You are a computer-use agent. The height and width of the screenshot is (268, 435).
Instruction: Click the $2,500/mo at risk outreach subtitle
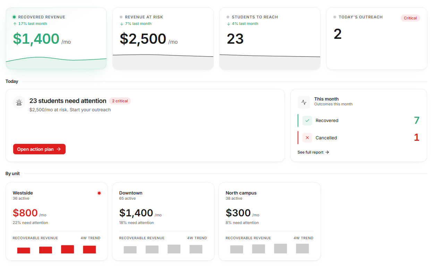point(70,110)
